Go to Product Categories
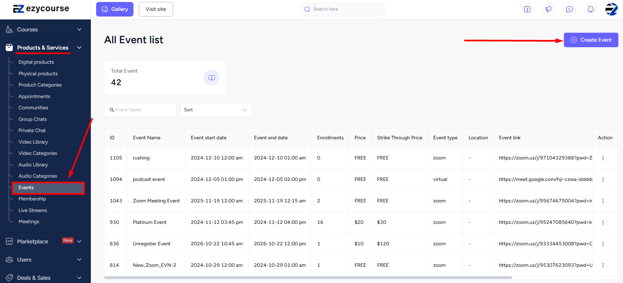Viewport: 623px width, 283px height. 40,85
